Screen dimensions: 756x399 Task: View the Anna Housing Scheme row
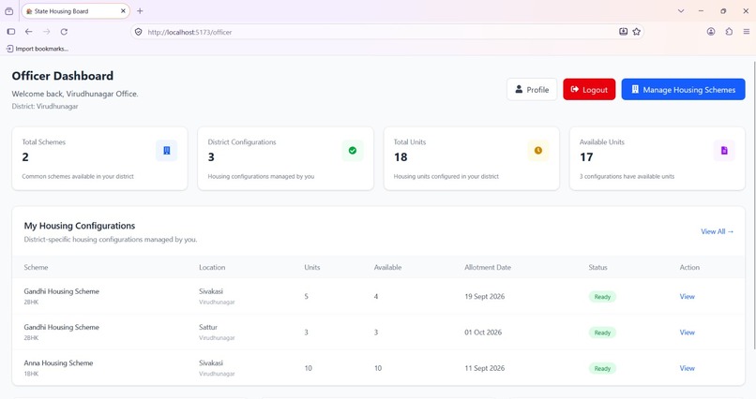point(687,368)
